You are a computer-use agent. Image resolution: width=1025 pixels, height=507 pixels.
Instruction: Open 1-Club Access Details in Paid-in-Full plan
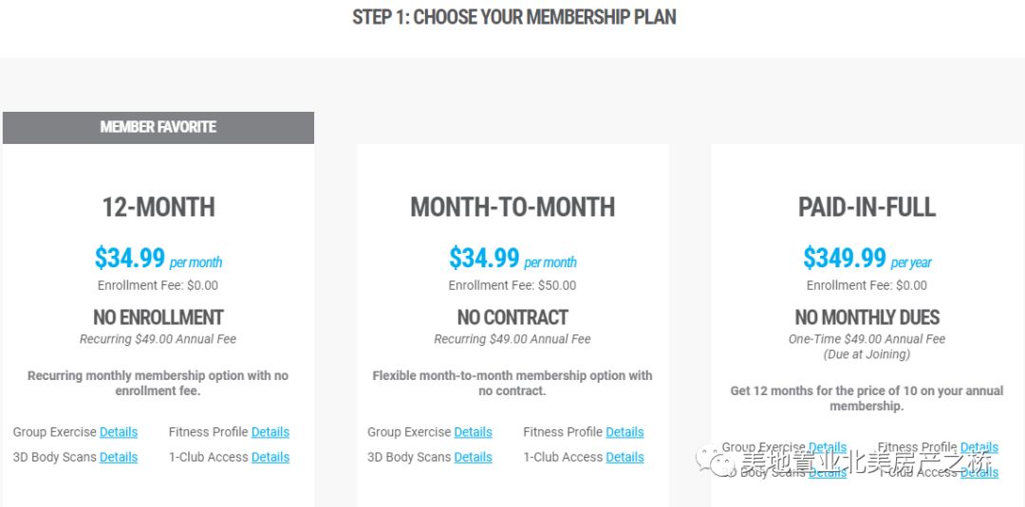click(979, 473)
